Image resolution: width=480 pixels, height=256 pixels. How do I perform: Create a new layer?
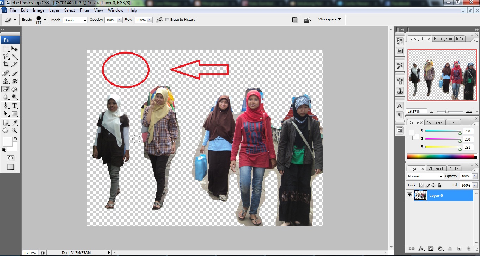tap(459, 249)
